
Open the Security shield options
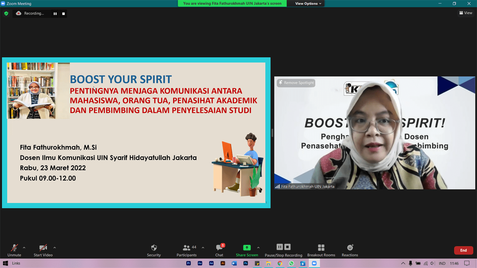[154, 250]
